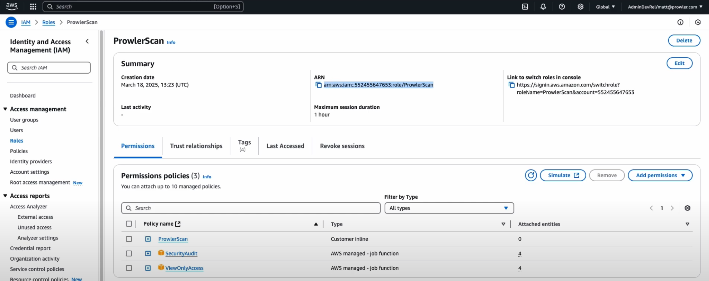Open the Last Accessed tab
Image resolution: width=709 pixels, height=281 pixels.
tap(285, 146)
